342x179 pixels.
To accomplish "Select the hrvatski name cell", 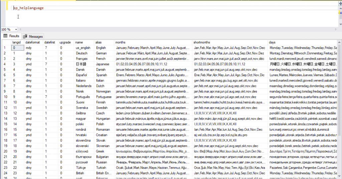I will (x=84, y=135).
